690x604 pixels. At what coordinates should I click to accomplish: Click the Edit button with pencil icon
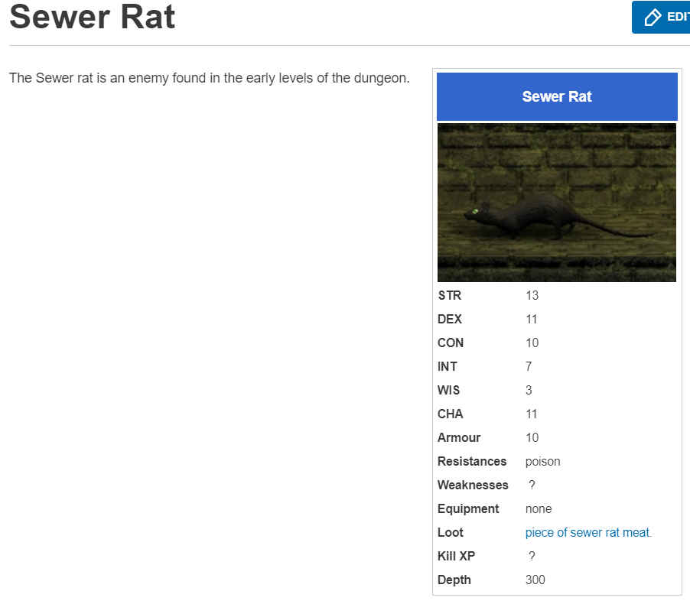(x=661, y=17)
